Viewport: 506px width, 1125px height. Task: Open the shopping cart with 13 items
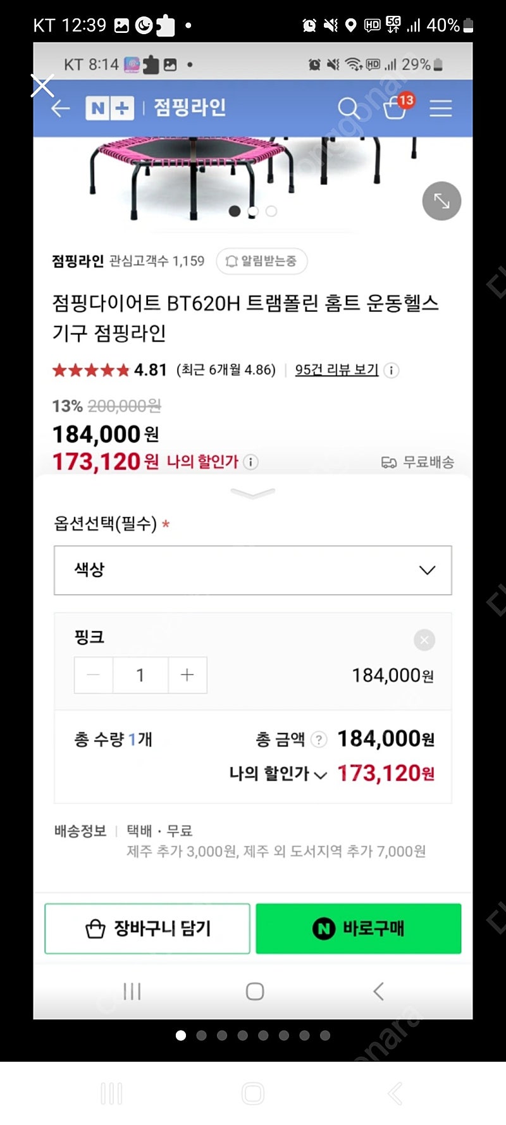click(396, 107)
